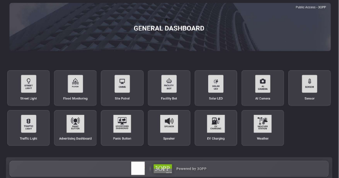Click the GENERAL DASHBOARD heading

169,29
